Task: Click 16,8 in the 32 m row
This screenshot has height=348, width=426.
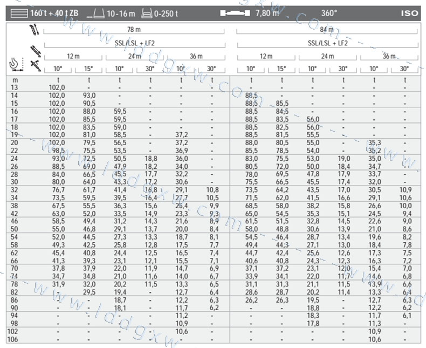Action: [150, 190]
